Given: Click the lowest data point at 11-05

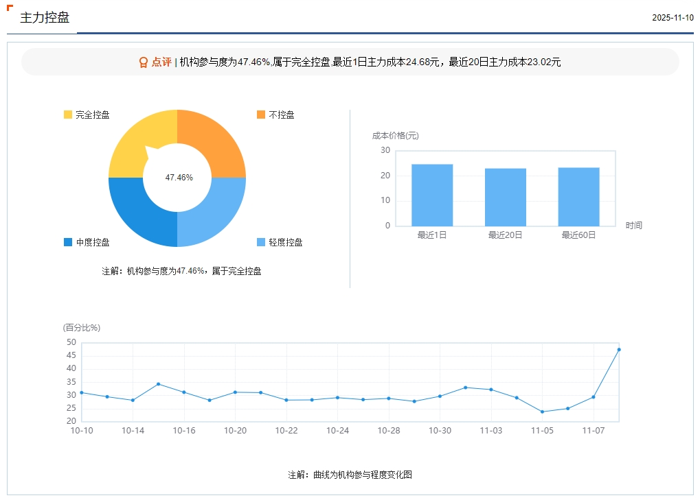Looking at the screenshot, I should (x=542, y=412).
